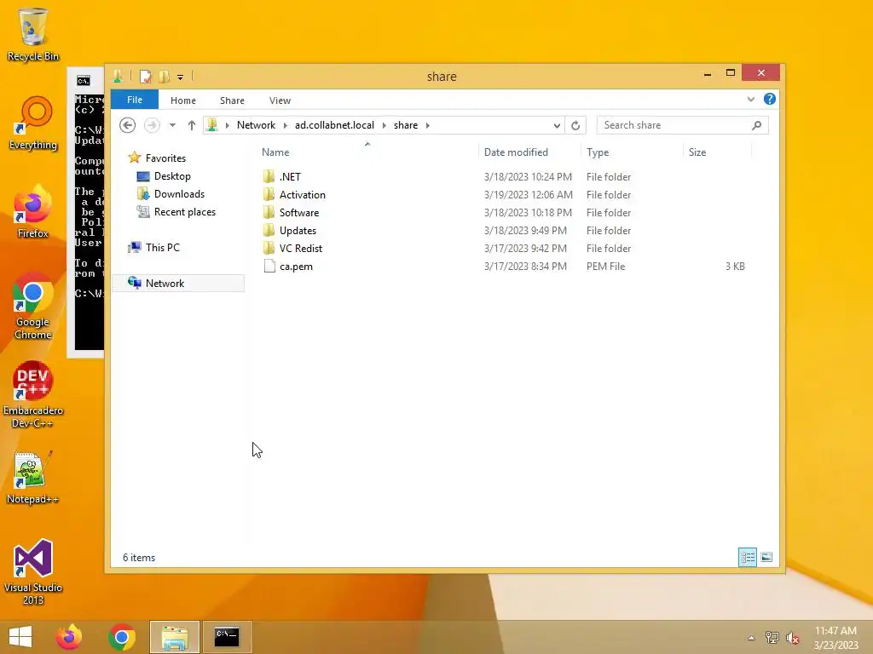Image resolution: width=873 pixels, height=654 pixels.
Task: Click the window system icon in title bar
Action: [118, 76]
